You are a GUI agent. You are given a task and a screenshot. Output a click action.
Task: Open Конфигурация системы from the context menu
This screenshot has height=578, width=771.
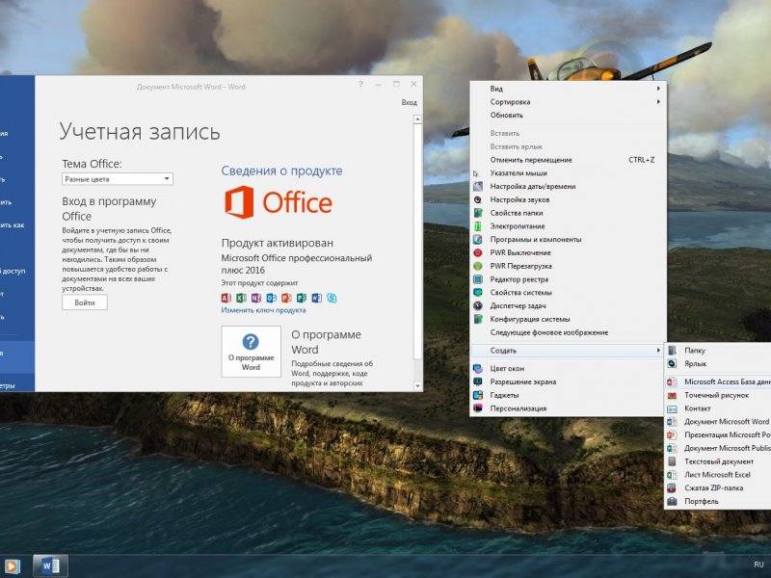point(569,319)
